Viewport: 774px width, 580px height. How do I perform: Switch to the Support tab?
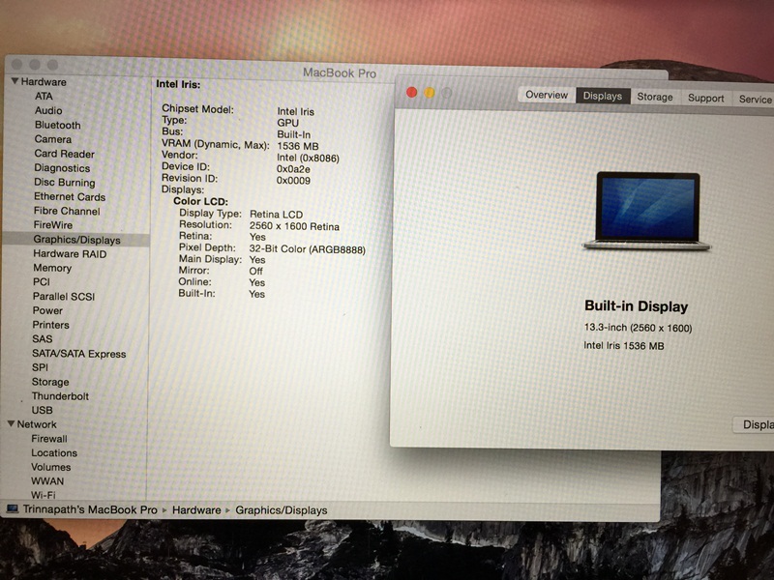[706, 98]
